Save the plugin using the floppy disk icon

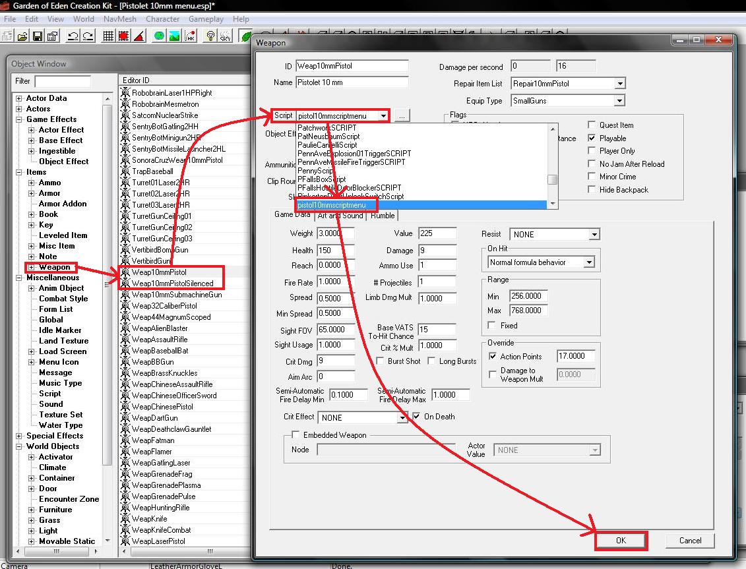pos(38,36)
